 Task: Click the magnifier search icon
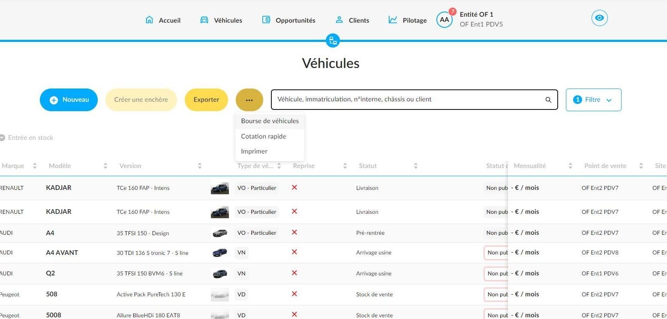[x=548, y=100]
